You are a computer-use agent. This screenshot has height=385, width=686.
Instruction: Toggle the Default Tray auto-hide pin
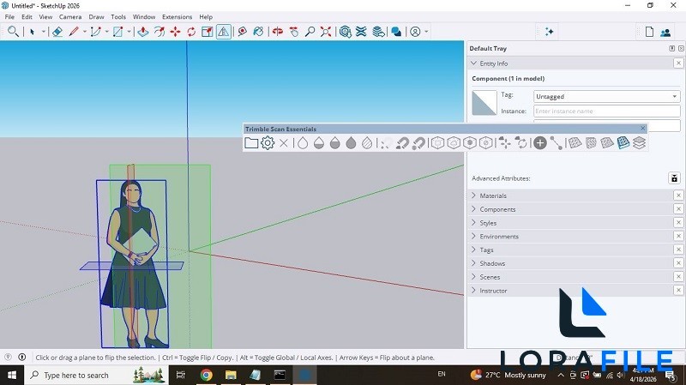672,48
